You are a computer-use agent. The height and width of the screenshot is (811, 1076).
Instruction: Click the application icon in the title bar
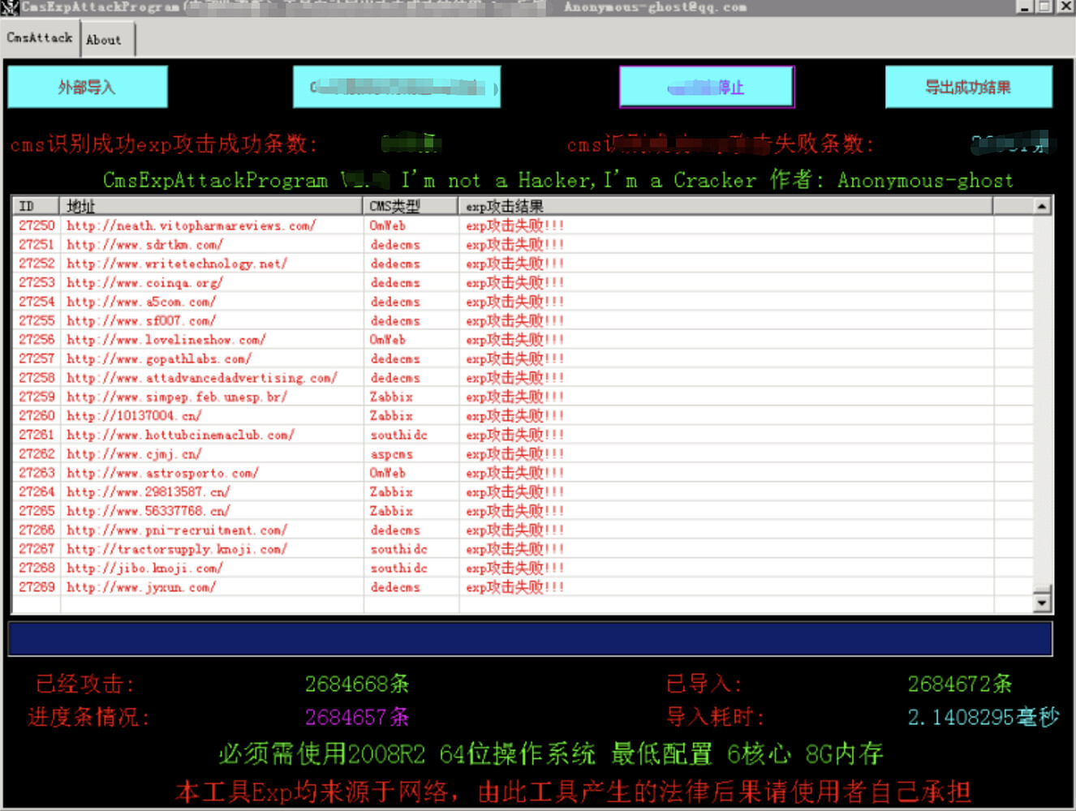point(10,7)
